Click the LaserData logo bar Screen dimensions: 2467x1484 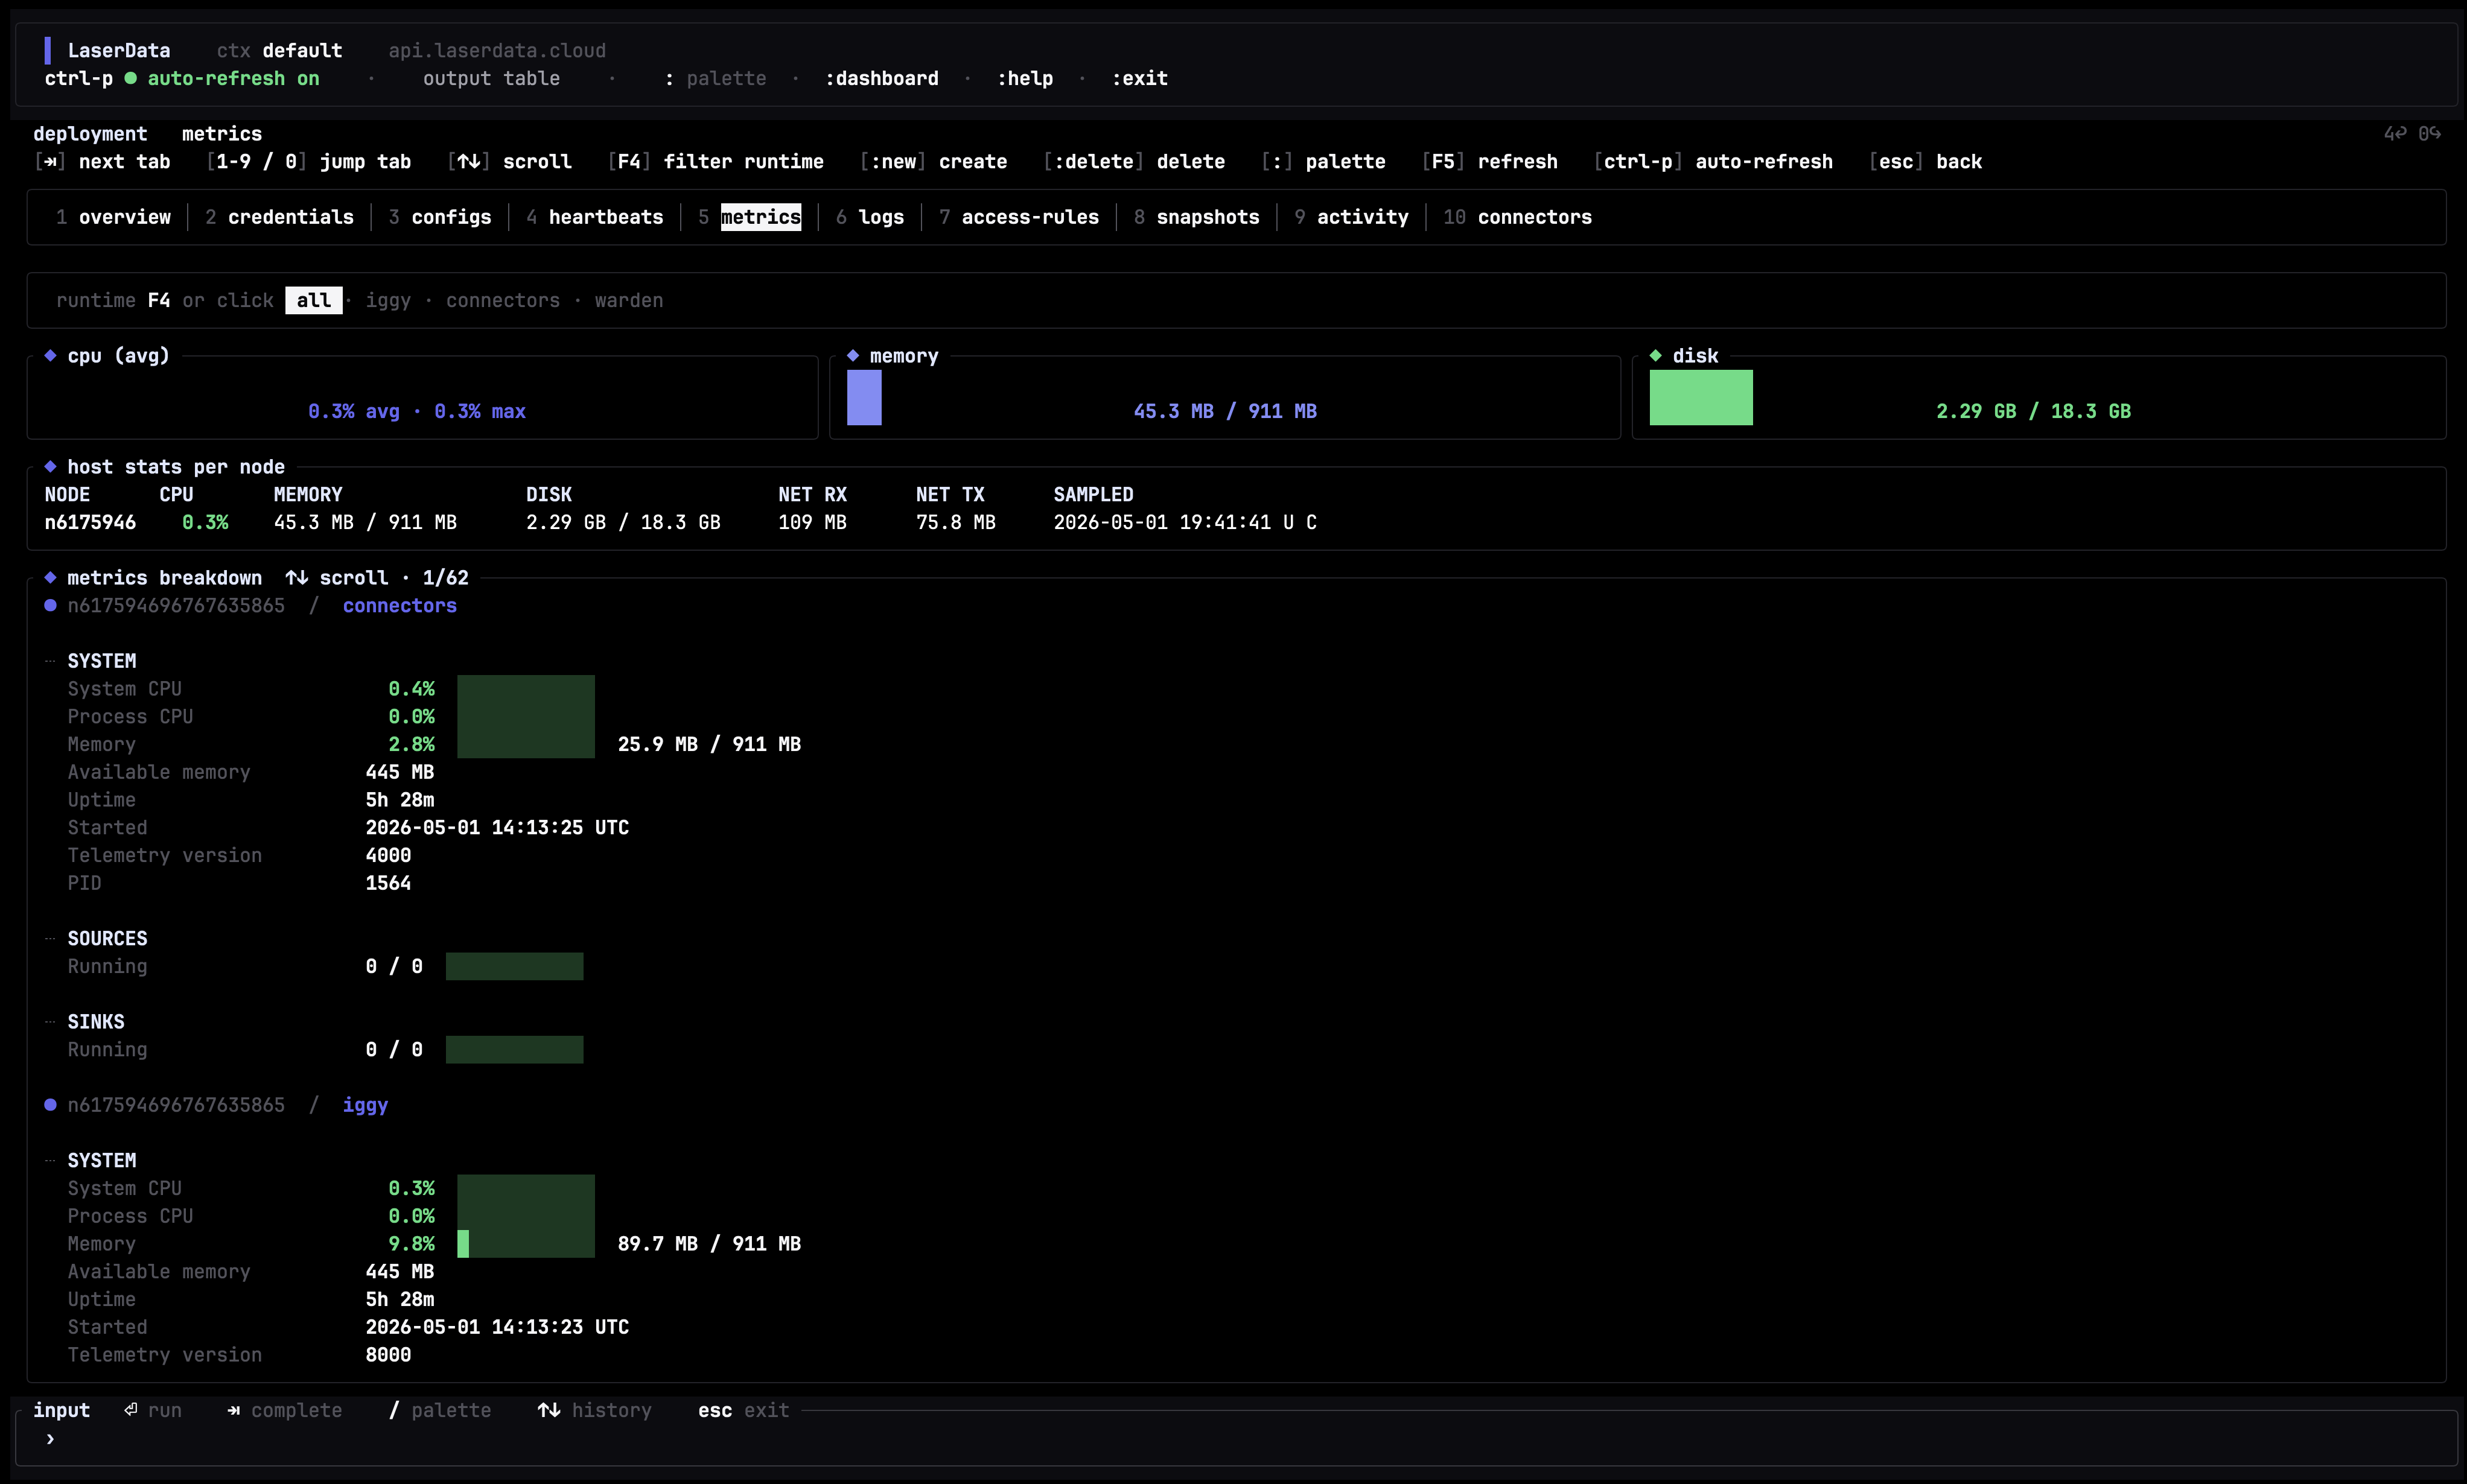pyautogui.click(x=47, y=50)
